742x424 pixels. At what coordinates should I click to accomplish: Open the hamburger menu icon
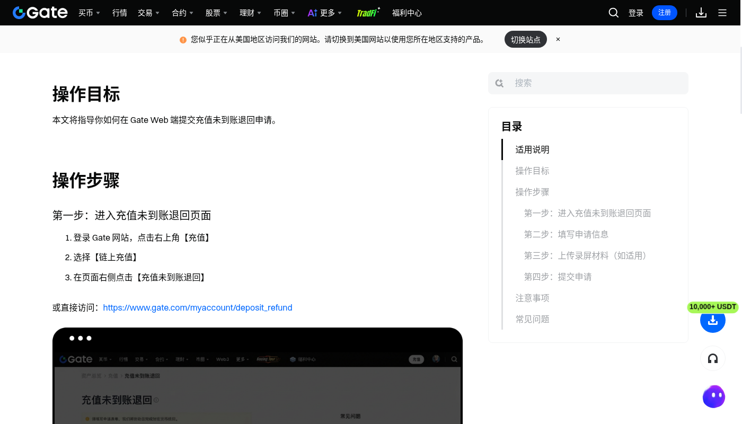722,13
